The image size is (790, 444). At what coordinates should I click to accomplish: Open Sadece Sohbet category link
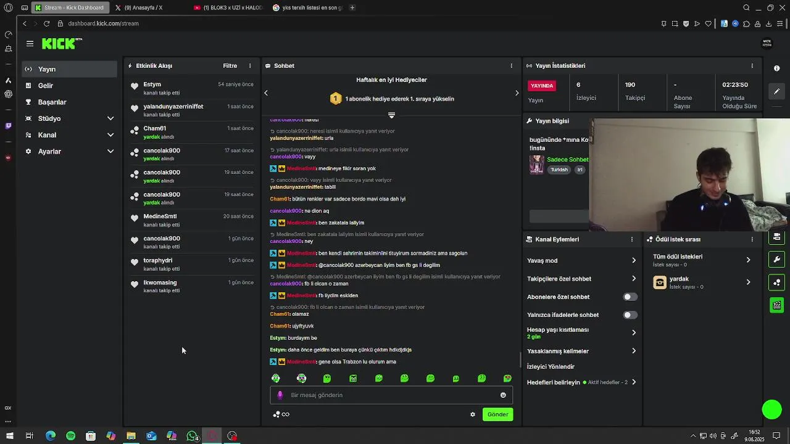568,160
